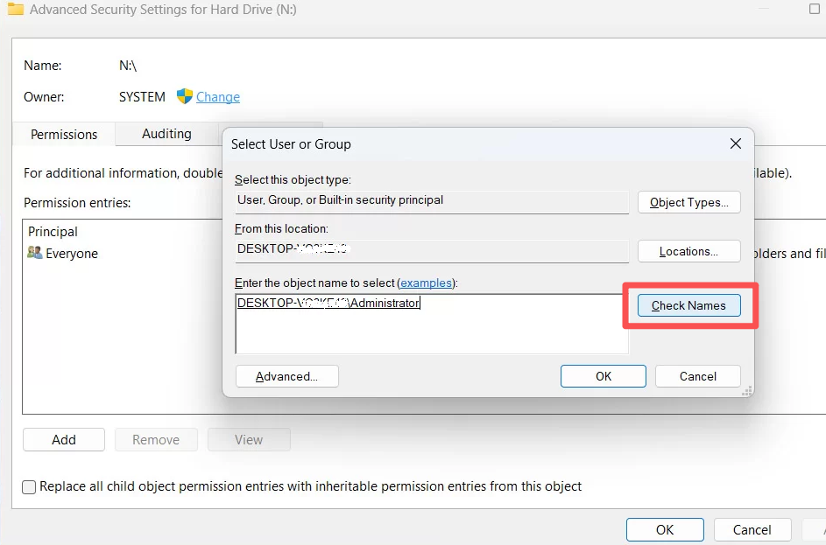The image size is (826, 545).
Task: Select the Everyone group icon
Action: [x=35, y=253]
